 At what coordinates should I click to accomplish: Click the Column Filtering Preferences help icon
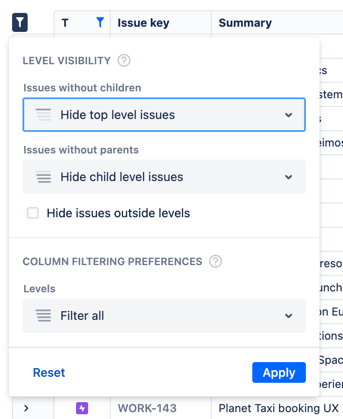click(216, 261)
